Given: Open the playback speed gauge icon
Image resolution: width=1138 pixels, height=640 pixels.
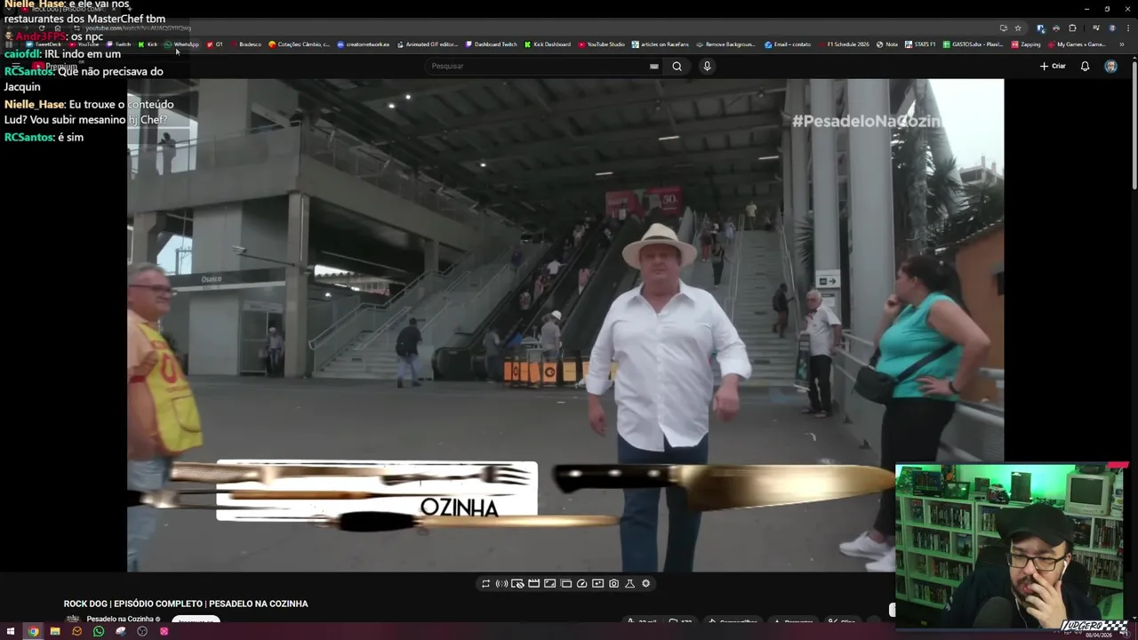Looking at the screenshot, I should tap(581, 584).
